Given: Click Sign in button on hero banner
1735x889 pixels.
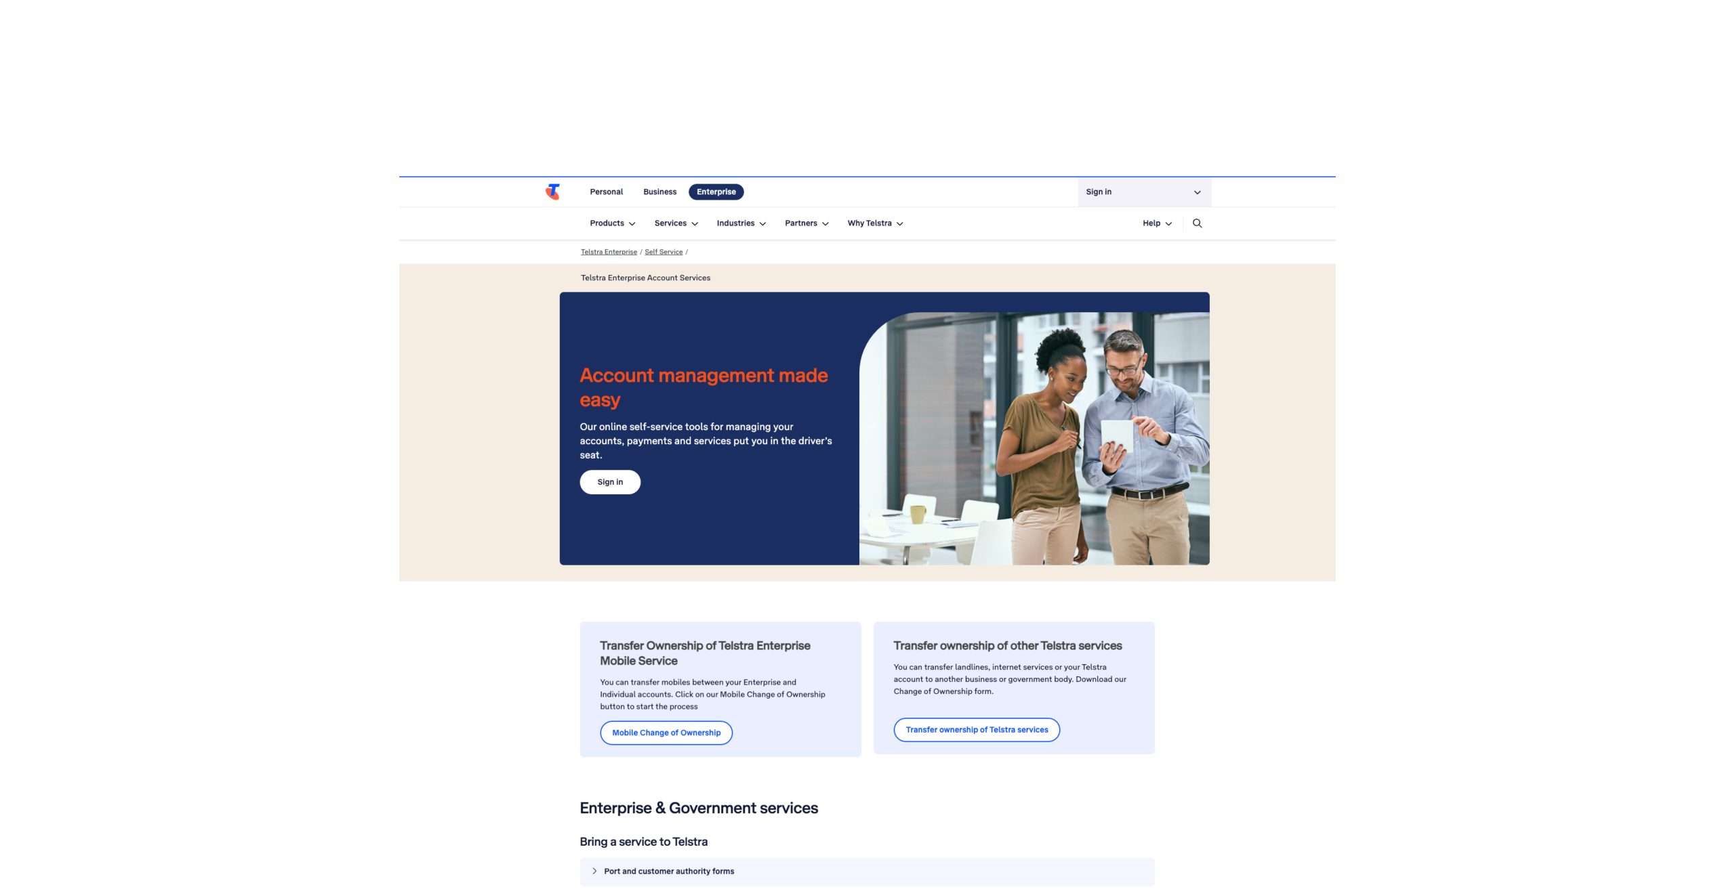Looking at the screenshot, I should (x=609, y=481).
